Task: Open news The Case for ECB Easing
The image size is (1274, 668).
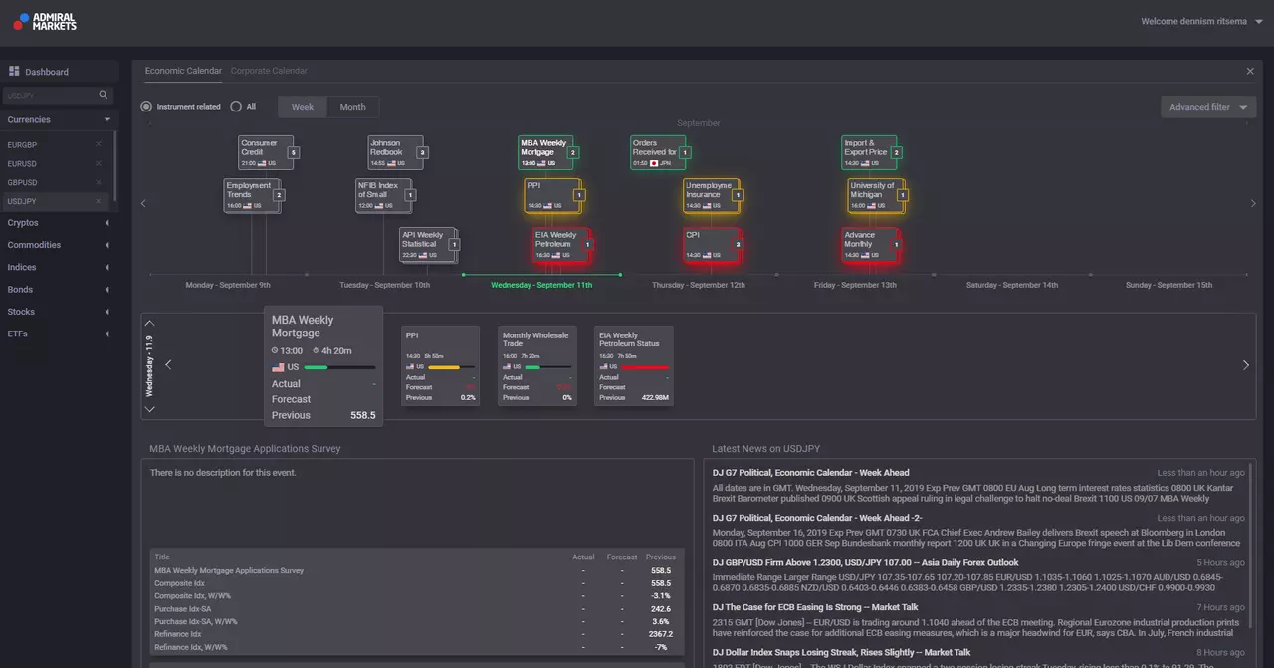Action: click(815, 607)
